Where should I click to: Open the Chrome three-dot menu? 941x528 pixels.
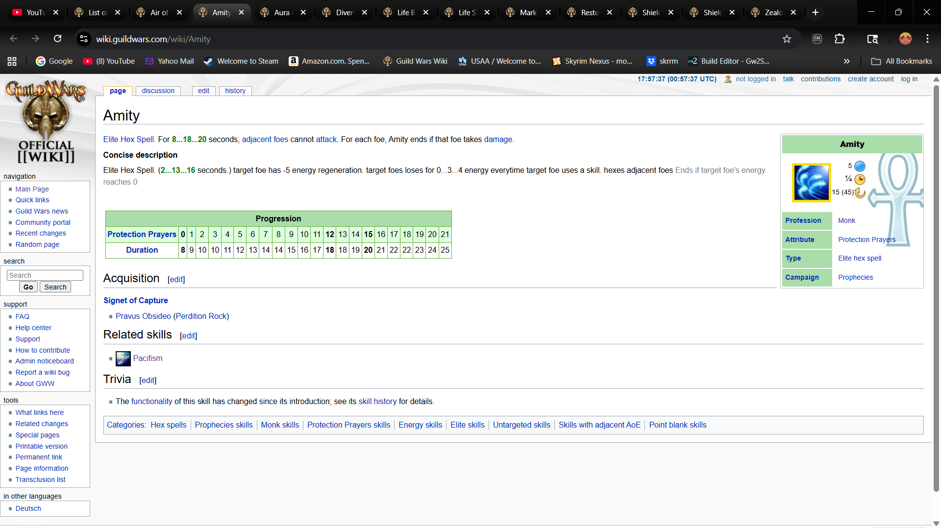(927, 39)
